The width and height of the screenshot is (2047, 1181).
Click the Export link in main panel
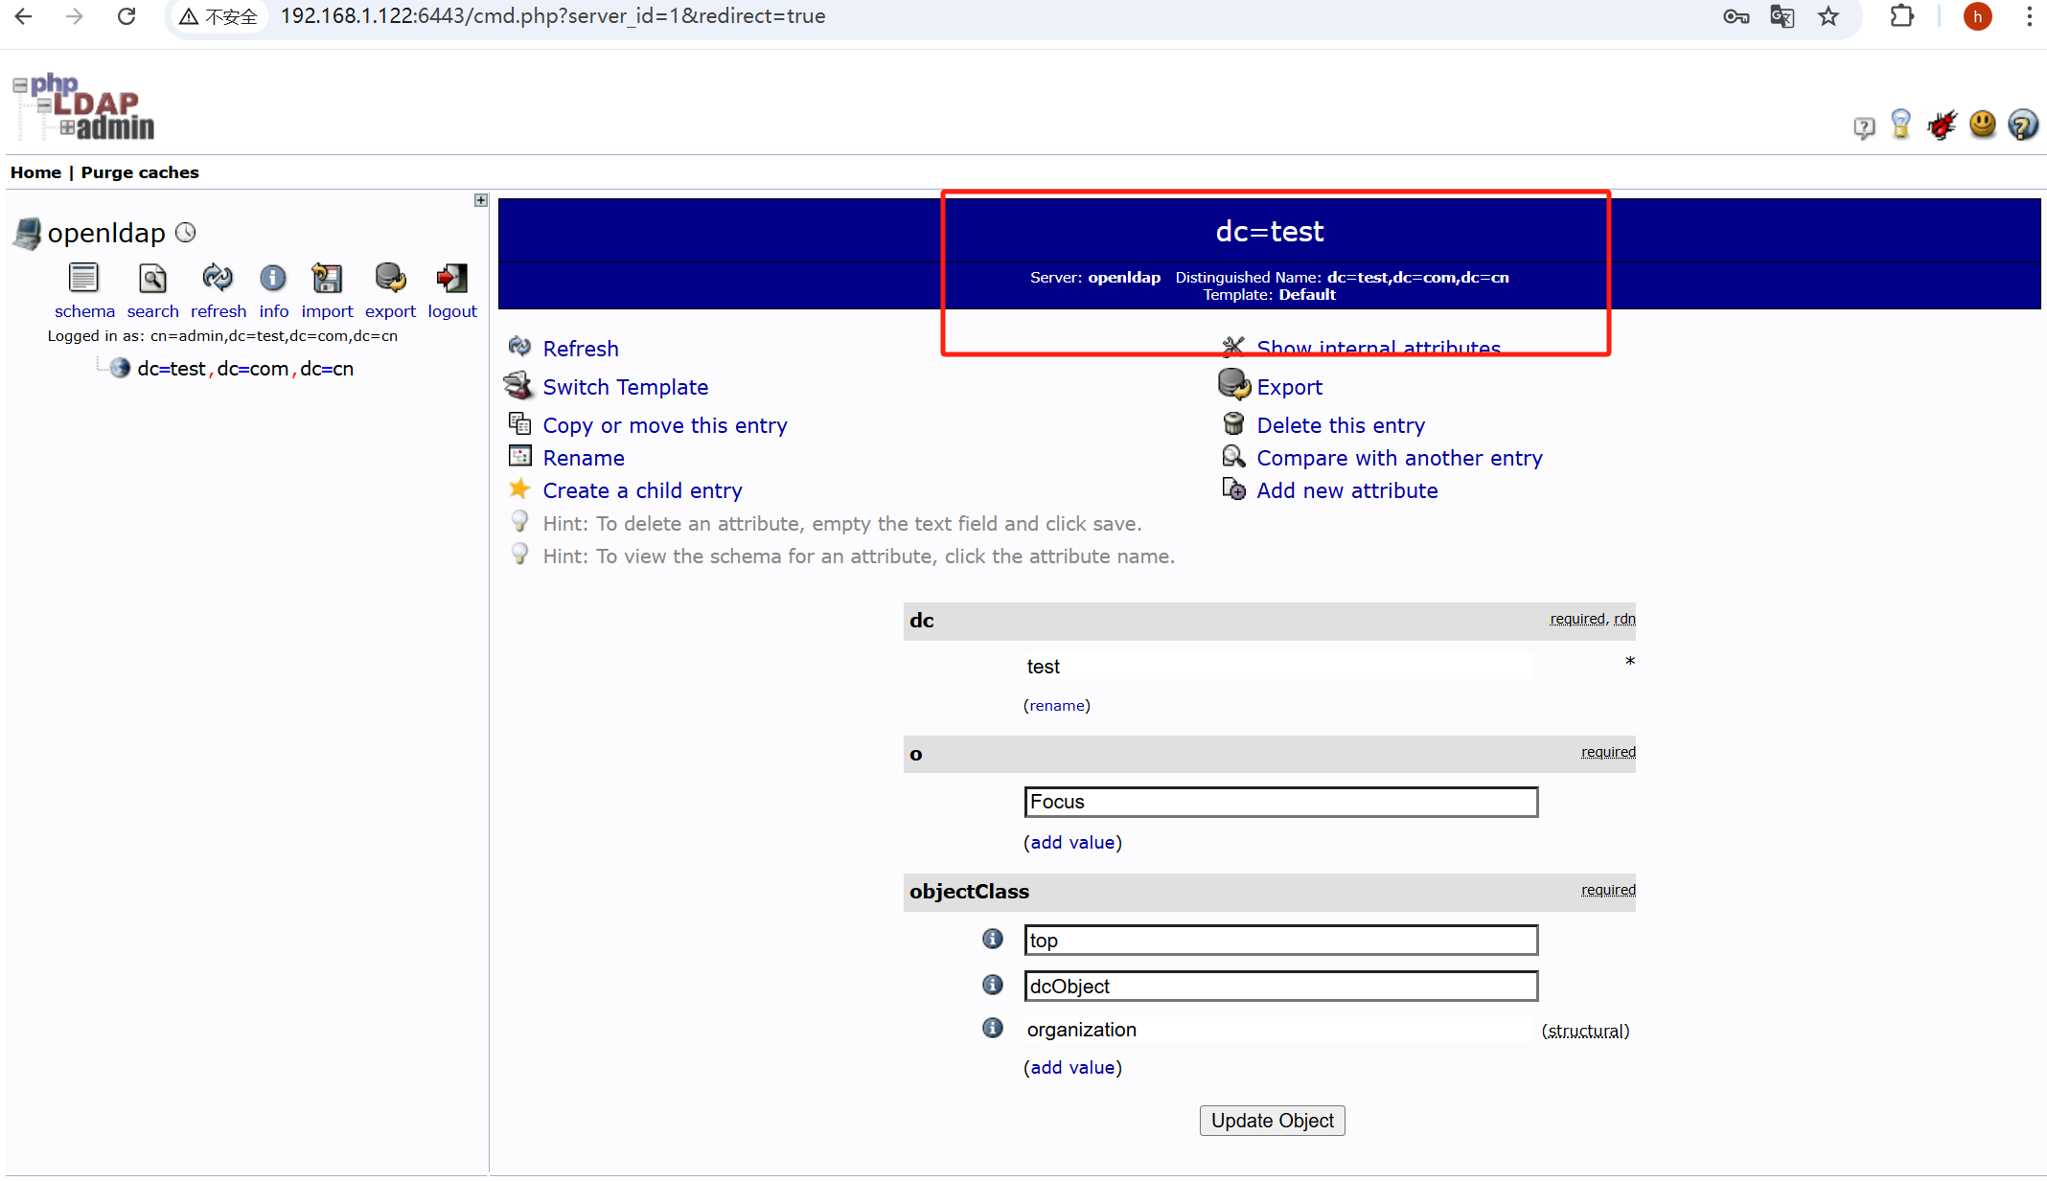[1289, 387]
